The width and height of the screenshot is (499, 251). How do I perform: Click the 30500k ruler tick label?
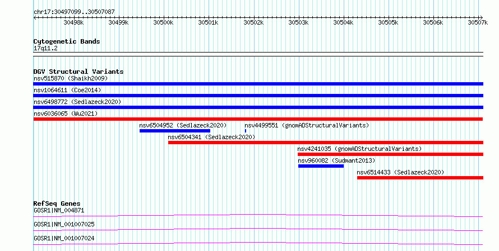163,22
